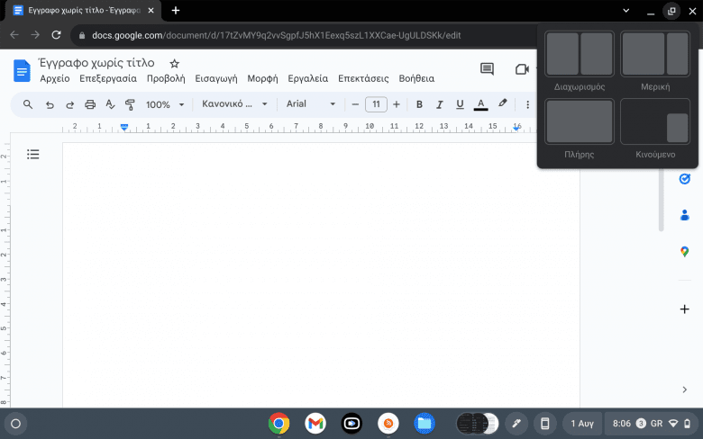Toggle underline formatting
The image size is (703, 439).
coord(461,104)
